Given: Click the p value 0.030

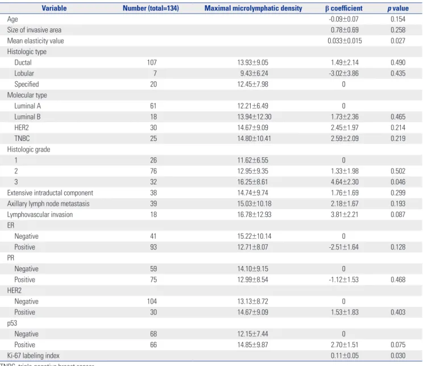Looking at the screenshot, I should [x=398, y=355].
